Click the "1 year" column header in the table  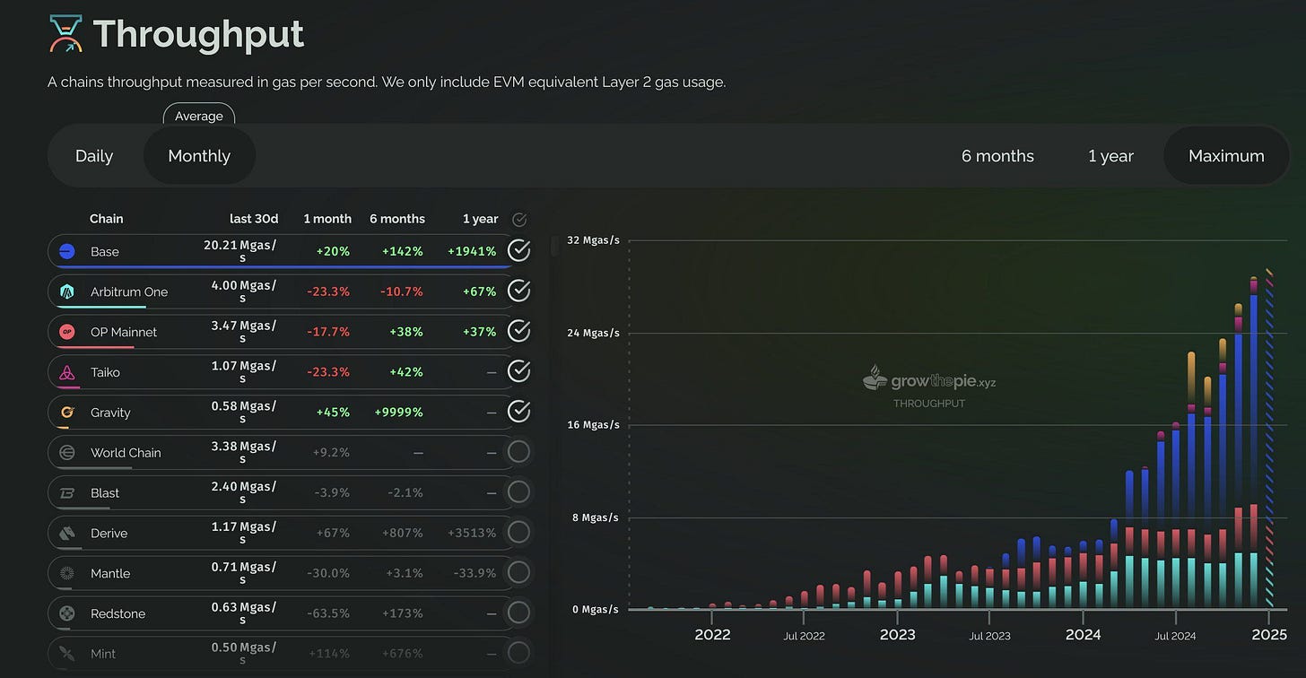pyautogui.click(x=481, y=219)
